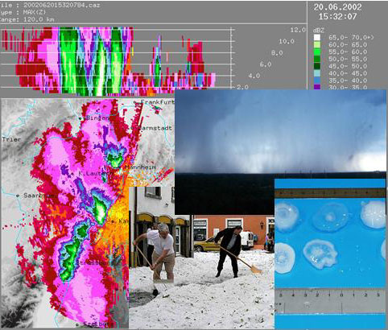This screenshot has height=330, width=388.
Task: Select the Mannheim label on the map
Action: pos(141,167)
